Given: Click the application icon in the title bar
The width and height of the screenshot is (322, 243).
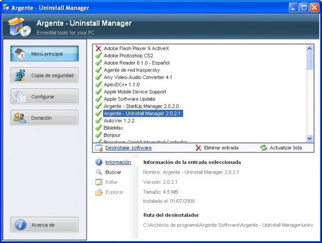Looking at the screenshot, I should (x=6, y=8).
